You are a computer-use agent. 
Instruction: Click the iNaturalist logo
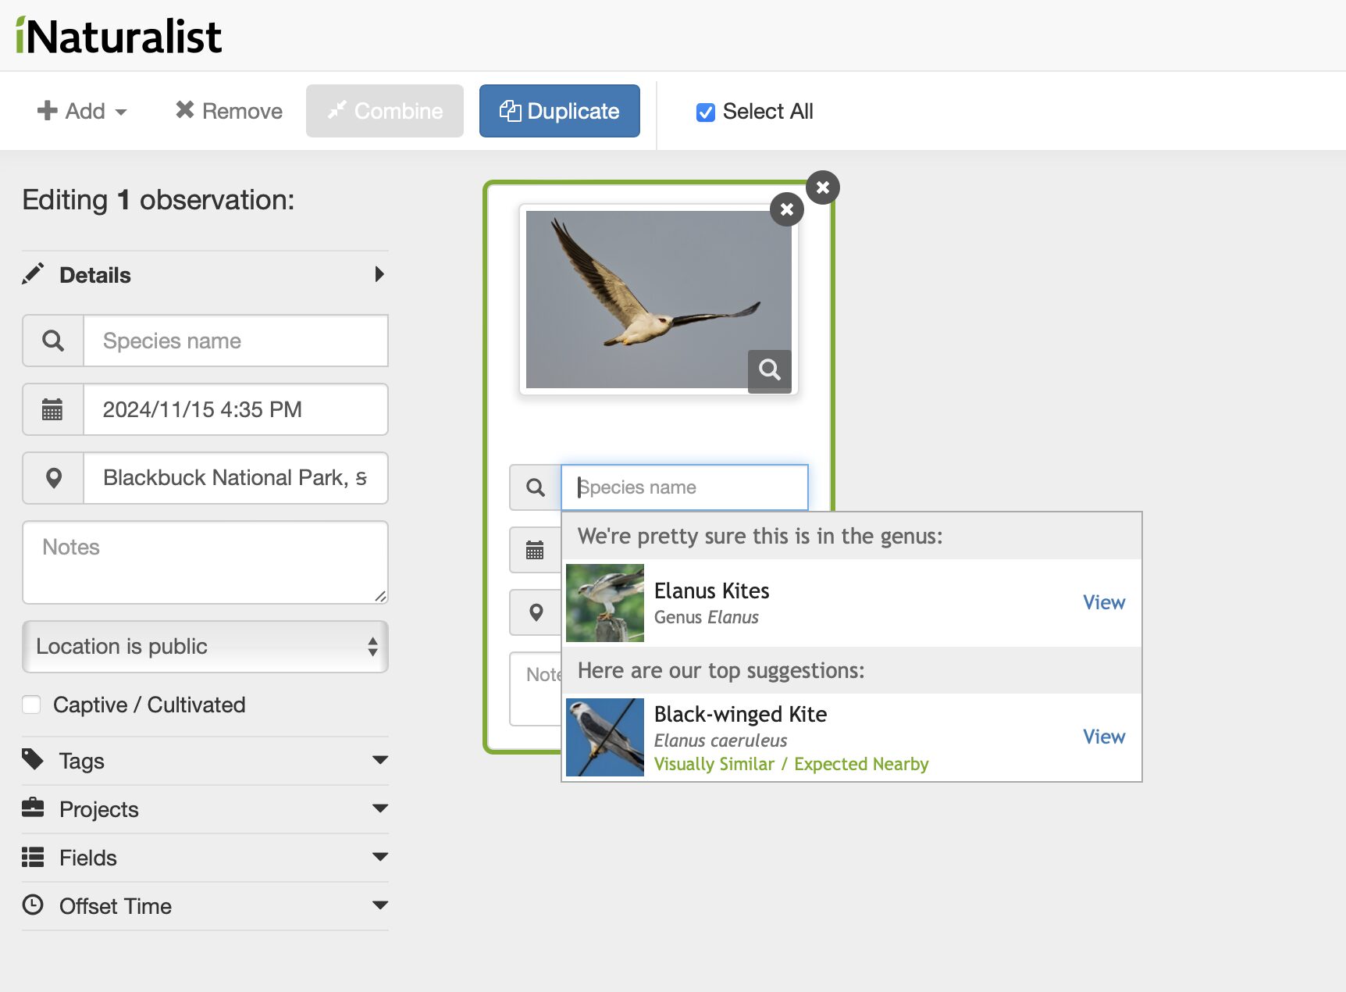coord(119,36)
